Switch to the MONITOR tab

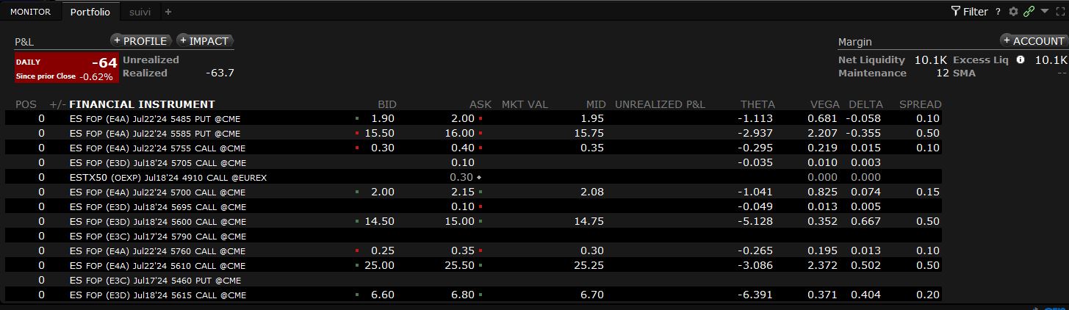pyautogui.click(x=30, y=12)
